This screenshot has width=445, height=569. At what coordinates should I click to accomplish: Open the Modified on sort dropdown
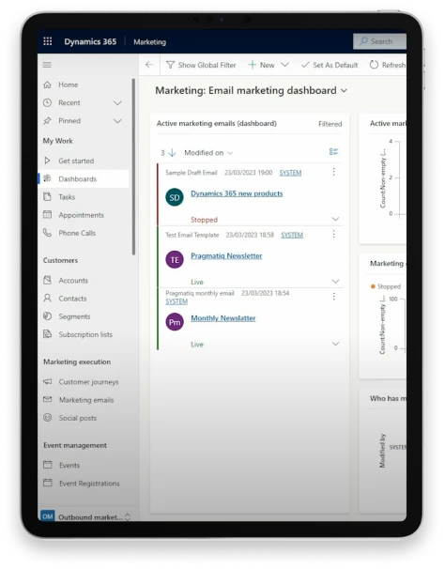pyautogui.click(x=208, y=153)
